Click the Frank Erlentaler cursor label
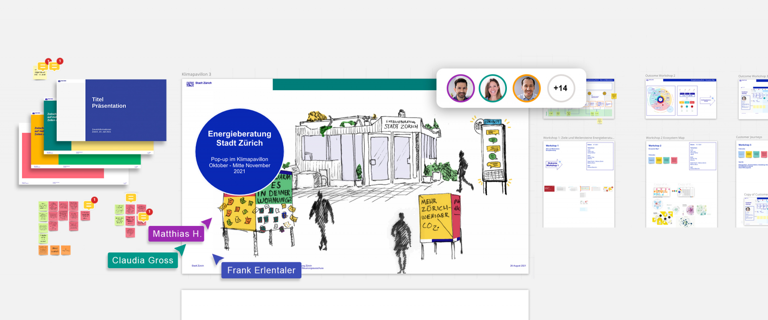The image size is (768, 320). coord(261,270)
